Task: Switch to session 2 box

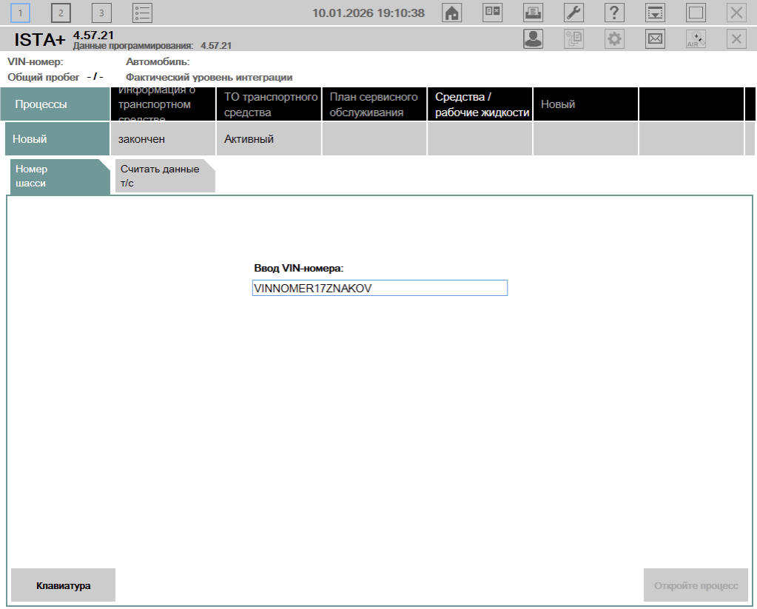Action: (x=61, y=13)
